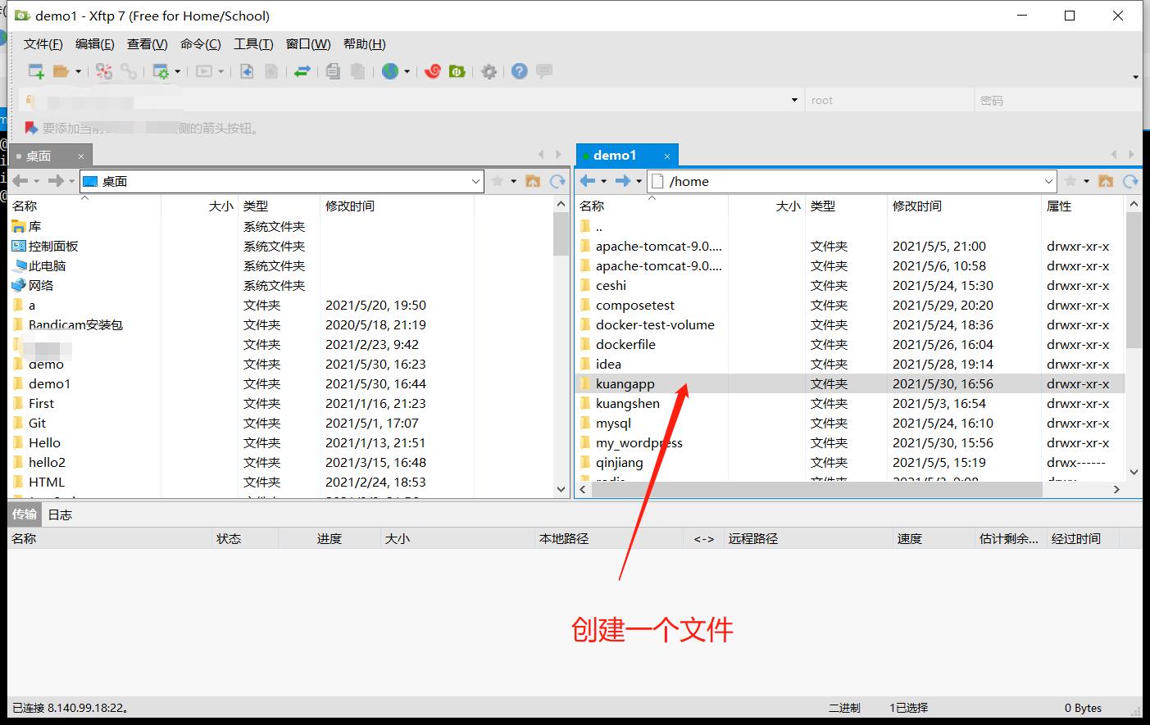
Task: Click the Session Properties icon
Action: pos(161,71)
